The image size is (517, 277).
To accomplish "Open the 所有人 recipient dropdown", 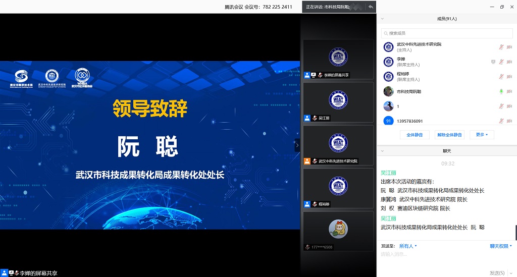I will coord(408,246).
